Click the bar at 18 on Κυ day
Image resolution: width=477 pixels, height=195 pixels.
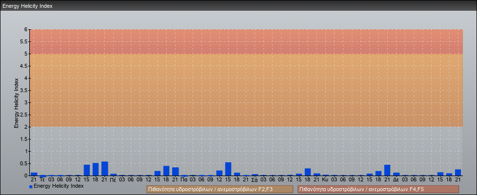point(378,174)
